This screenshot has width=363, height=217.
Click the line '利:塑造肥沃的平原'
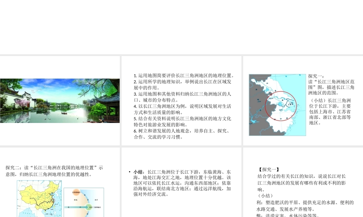point(305,206)
